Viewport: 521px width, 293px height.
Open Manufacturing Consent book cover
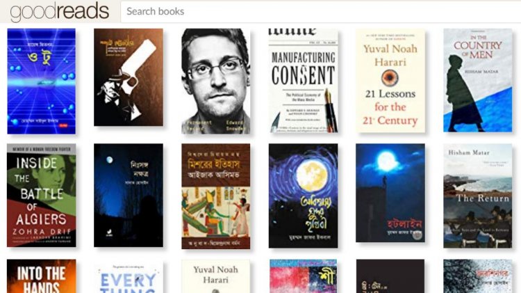coord(304,81)
